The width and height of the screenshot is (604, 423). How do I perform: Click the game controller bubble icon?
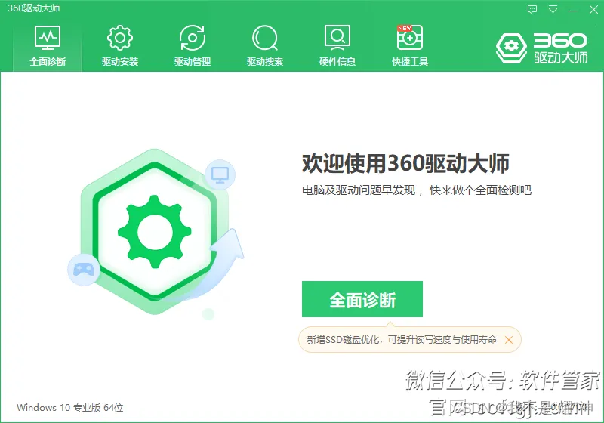pyautogui.click(x=84, y=270)
